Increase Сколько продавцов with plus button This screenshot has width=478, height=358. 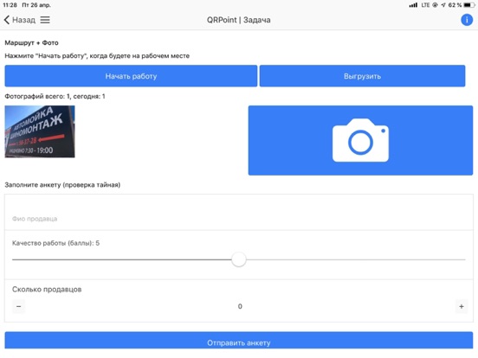pyautogui.click(x=462, y=306)
